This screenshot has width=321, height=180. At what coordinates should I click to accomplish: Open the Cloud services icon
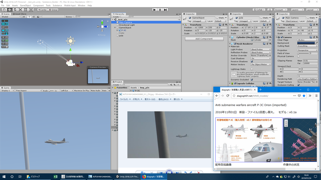(270, 10)
